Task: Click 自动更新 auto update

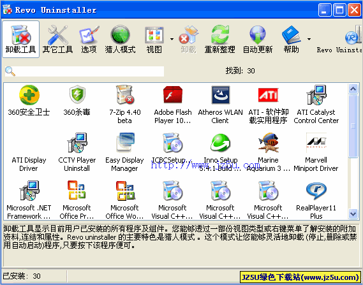Action: coord(258,39)
